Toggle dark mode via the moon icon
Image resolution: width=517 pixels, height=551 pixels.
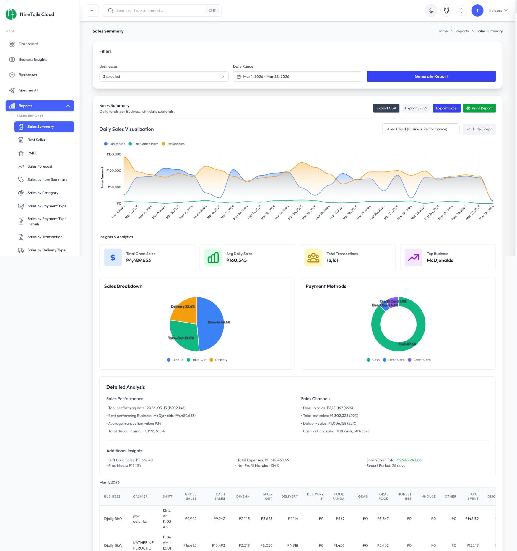[431, 10]
